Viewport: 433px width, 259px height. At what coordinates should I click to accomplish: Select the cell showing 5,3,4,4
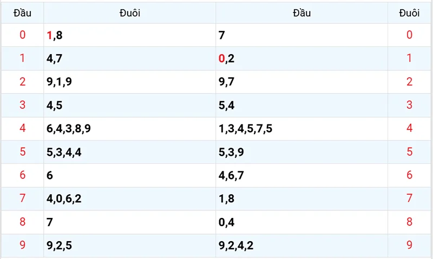click(64, 152)
